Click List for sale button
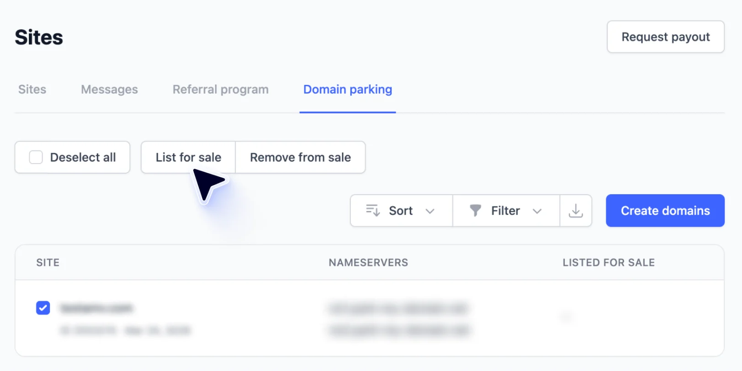Screen dimensions: 742x371 click(188, 157)
